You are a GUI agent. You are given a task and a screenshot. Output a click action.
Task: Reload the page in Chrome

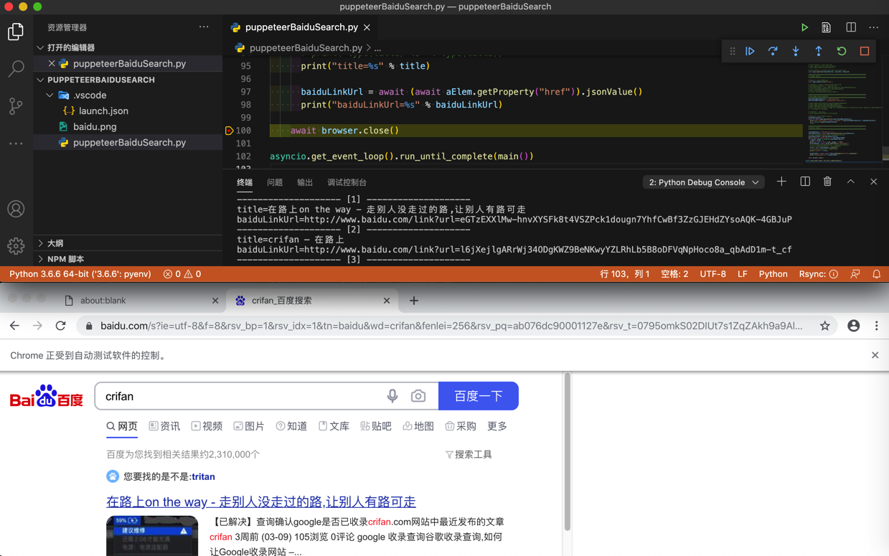[60, 326]
